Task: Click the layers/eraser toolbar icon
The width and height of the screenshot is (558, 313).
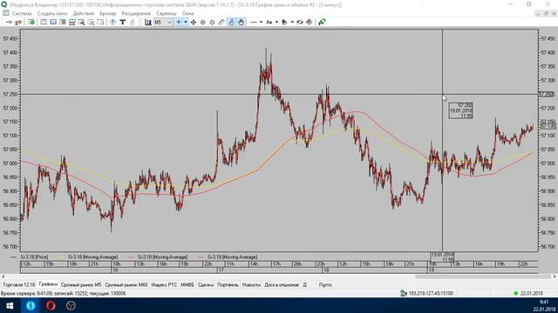Action: tap(309, 22)
